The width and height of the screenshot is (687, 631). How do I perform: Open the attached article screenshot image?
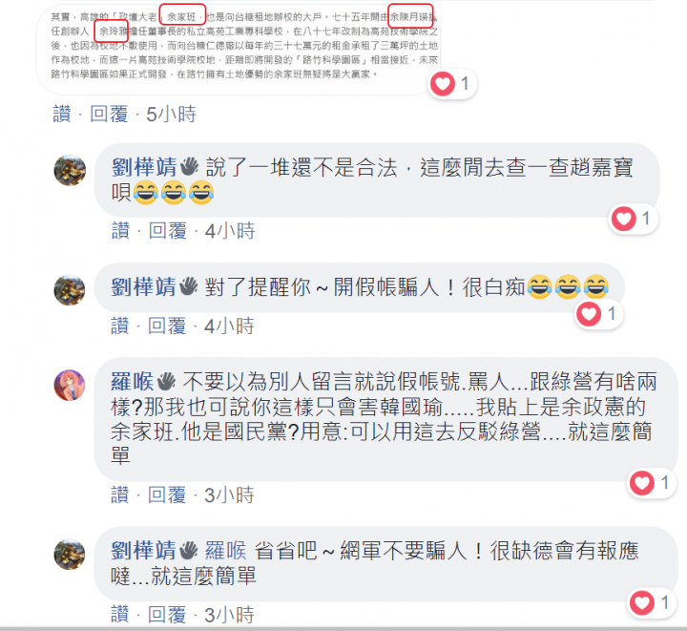(x=243, y=46)
